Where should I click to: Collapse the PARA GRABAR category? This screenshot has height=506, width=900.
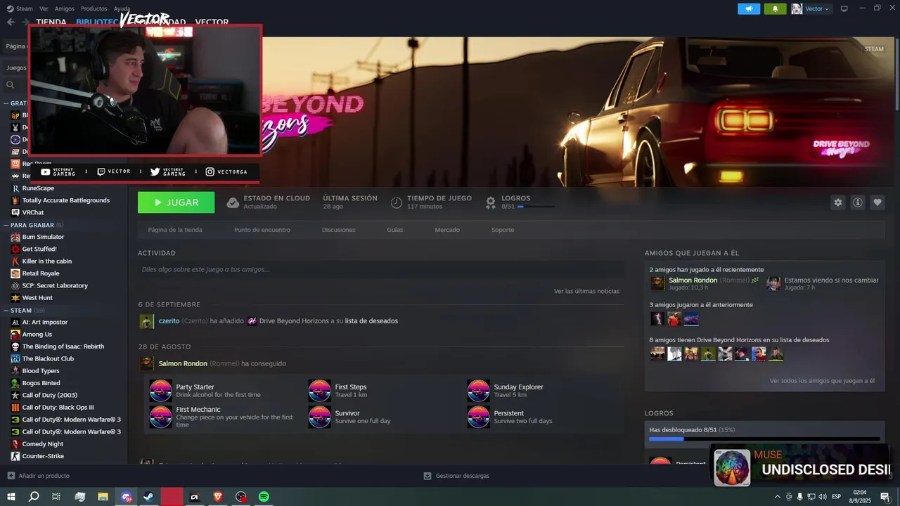point(6,225)
